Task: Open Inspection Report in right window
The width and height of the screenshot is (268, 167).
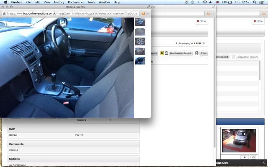Action: coord(247,57)
